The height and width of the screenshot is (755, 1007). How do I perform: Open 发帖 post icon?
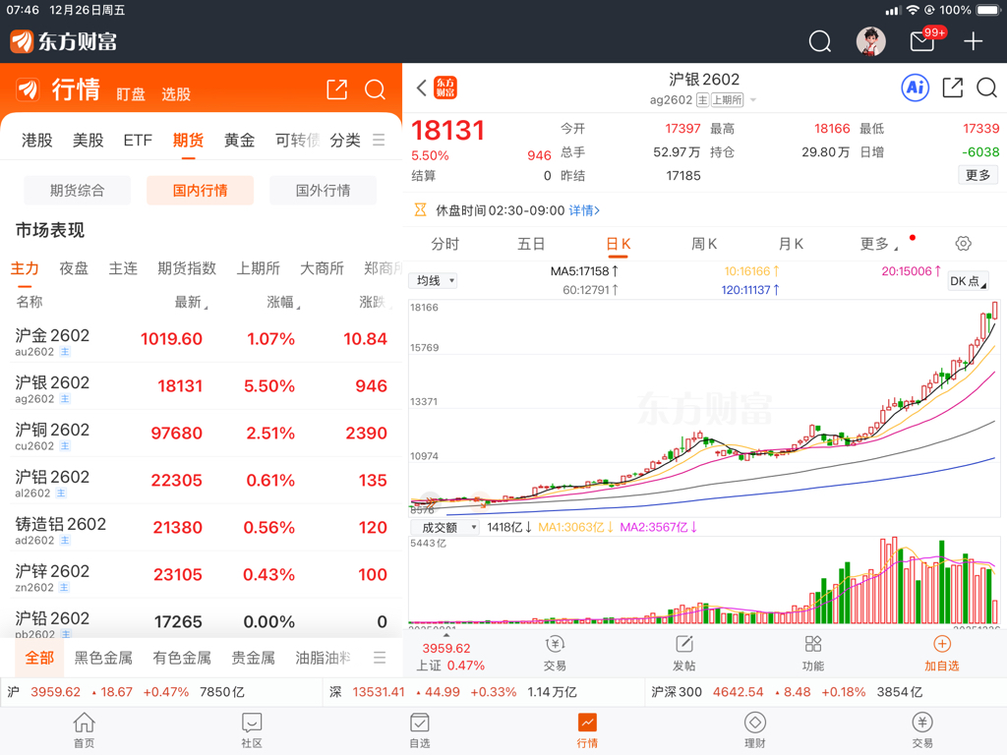click(684, 653)
